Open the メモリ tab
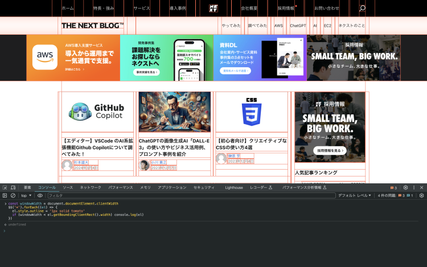 (145, 187)
